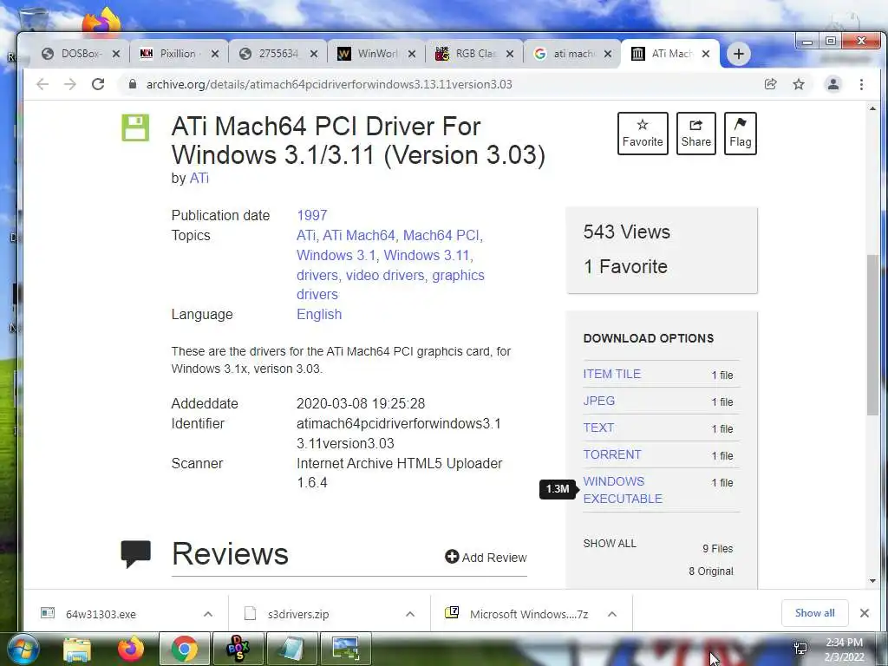888x666 pixels.
Task: Expand options for s3drivers.zip download
Action: (410, 614)
